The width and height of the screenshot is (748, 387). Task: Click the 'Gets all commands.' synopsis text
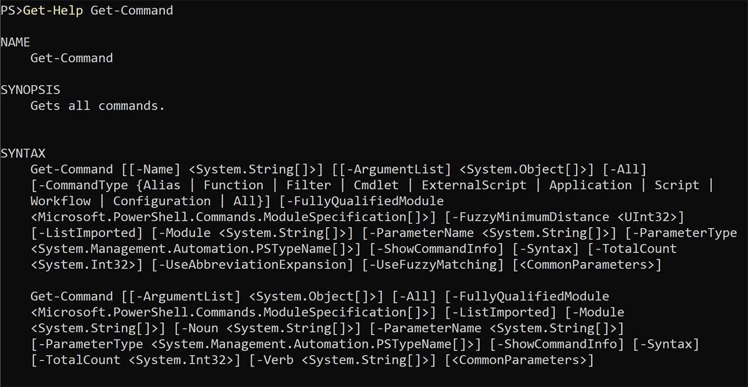97,106
